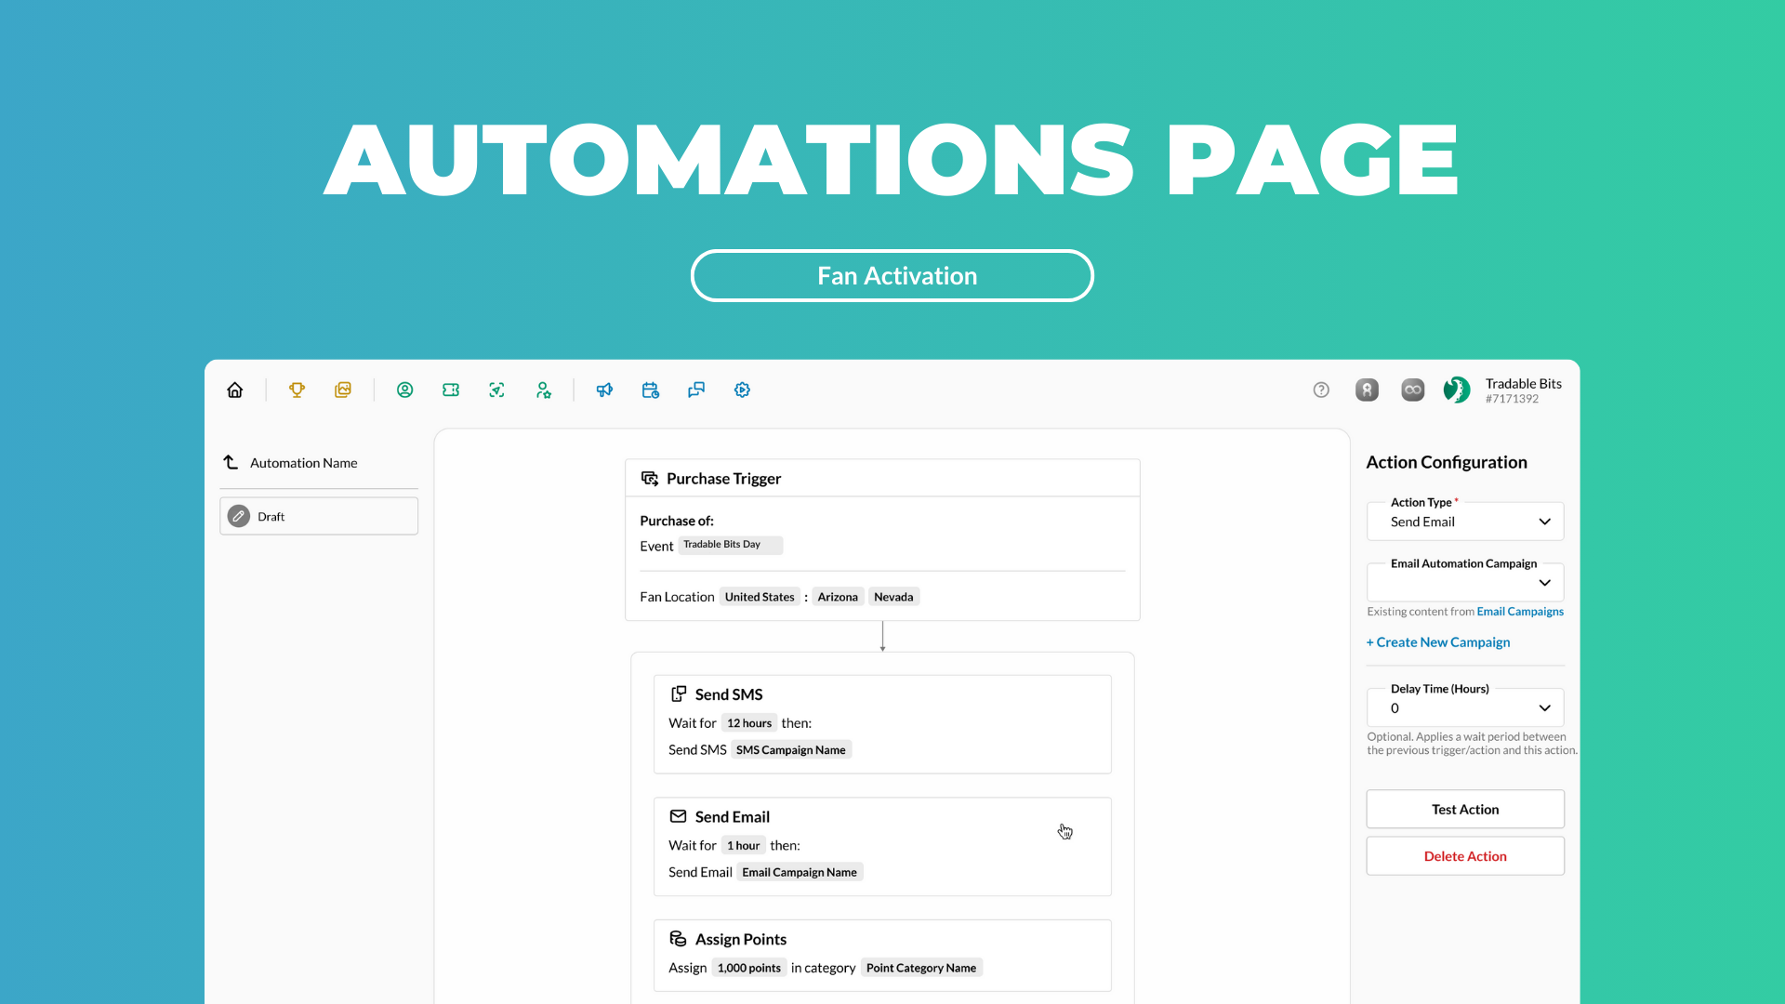Click the green ticket icon

451,390
